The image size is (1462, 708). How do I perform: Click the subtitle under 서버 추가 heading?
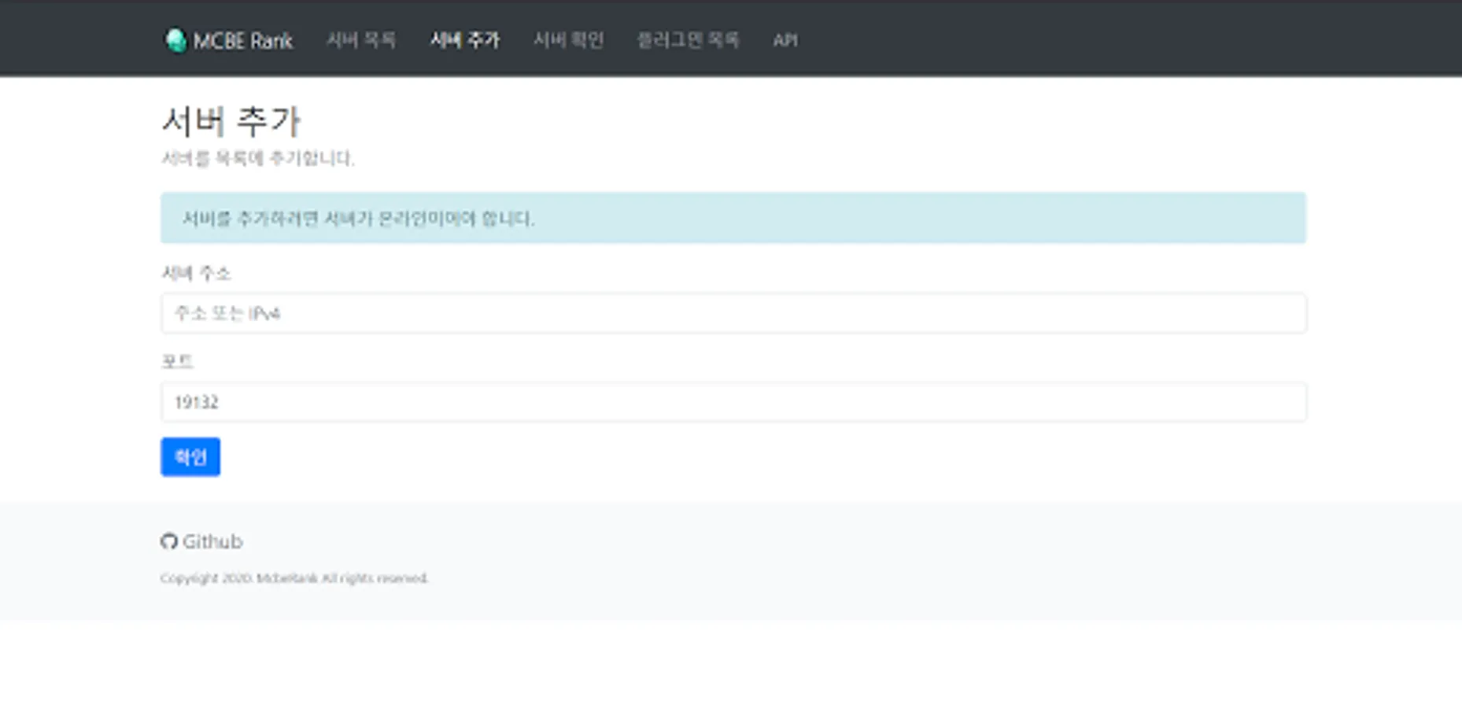[258, 157]
